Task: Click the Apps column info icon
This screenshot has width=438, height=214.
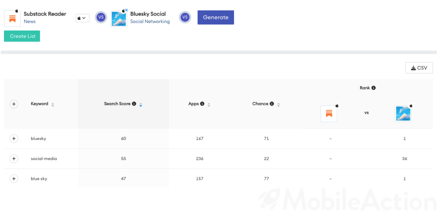Action: [x=202, y=104]
